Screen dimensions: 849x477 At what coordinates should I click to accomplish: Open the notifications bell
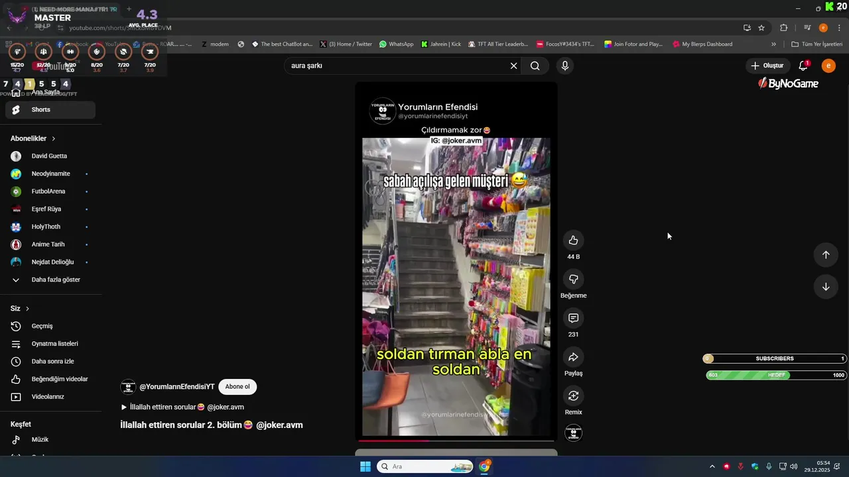803,66
